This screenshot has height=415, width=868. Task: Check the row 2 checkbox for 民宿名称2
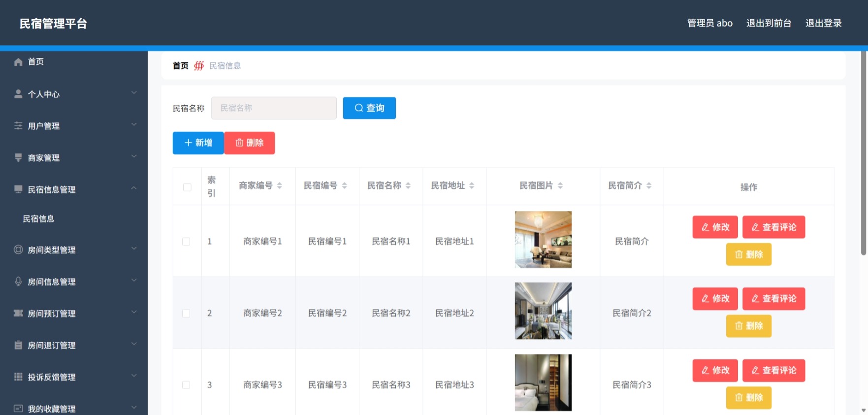[x=186, y=313]
